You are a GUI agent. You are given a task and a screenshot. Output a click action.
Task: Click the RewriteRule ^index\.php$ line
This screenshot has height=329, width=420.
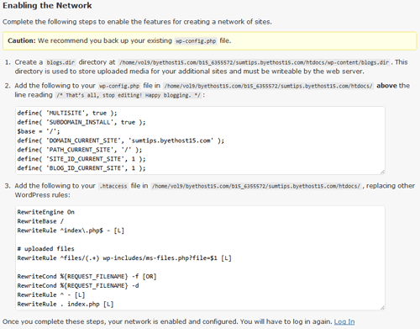coord(71,231)
